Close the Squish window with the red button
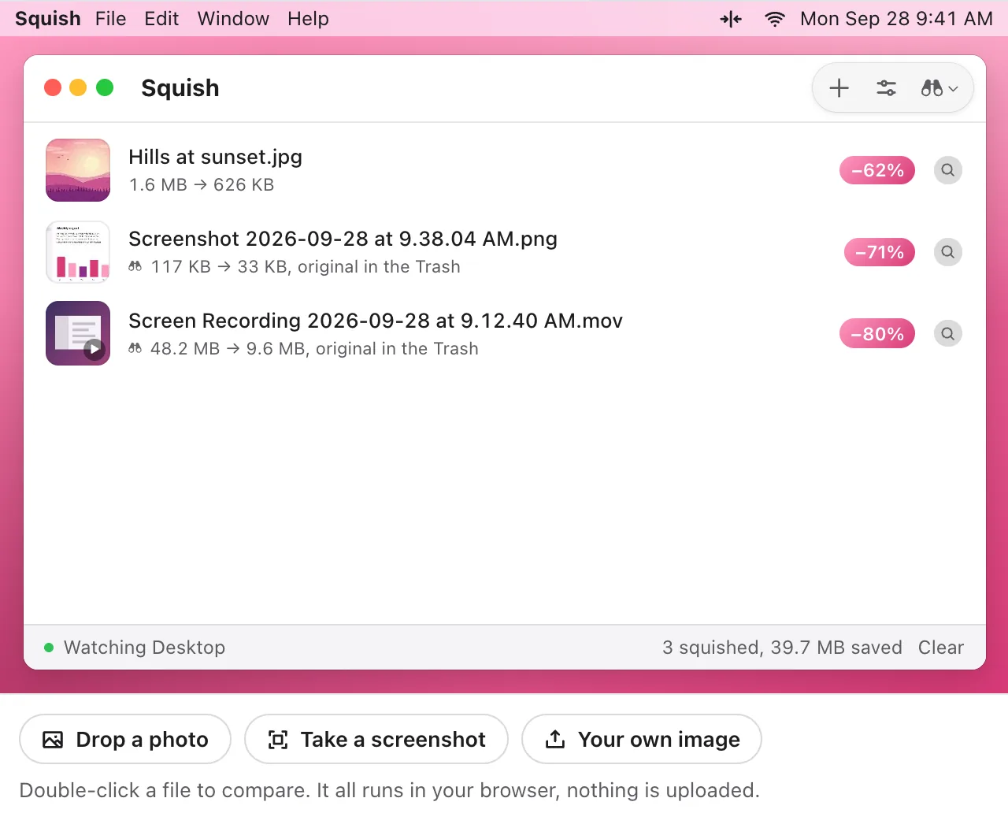 (53, 87)
